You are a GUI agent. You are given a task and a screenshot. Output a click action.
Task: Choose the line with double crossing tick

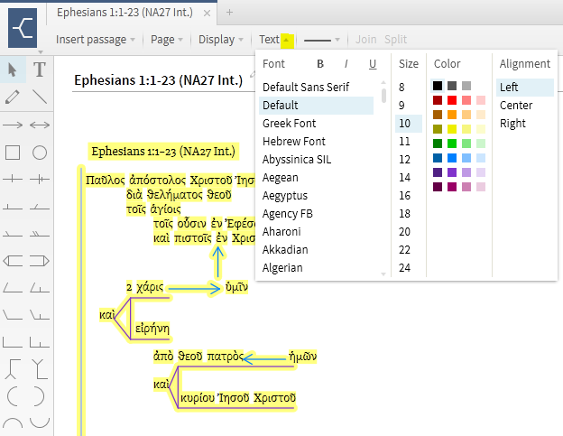point(40,179)
